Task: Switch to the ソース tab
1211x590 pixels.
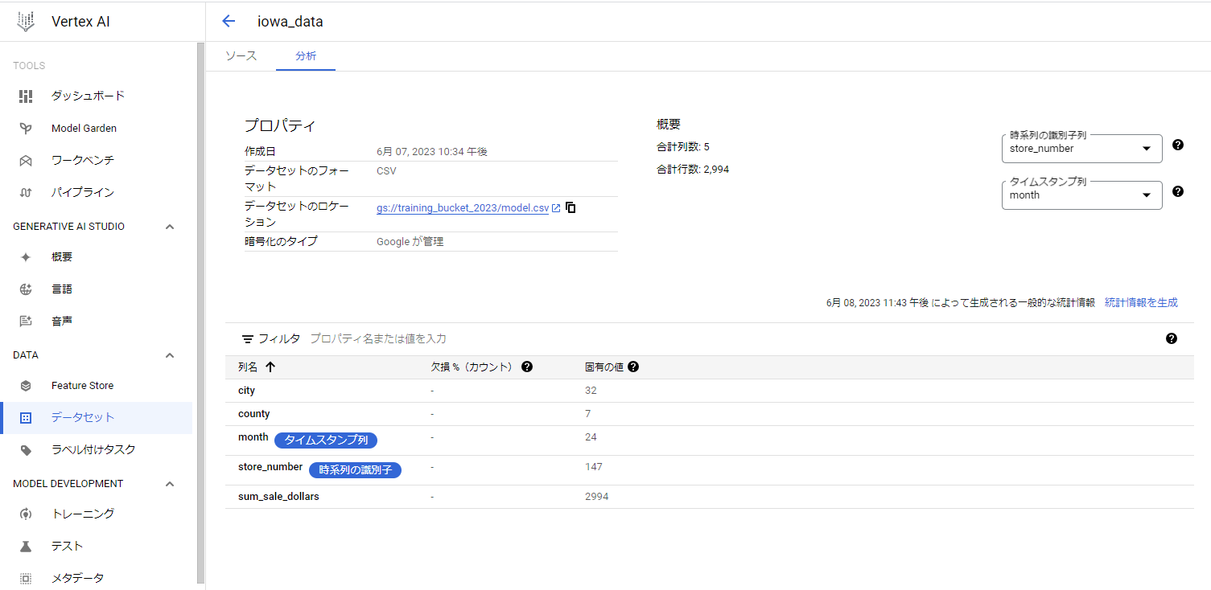Action: click(241, 56)
